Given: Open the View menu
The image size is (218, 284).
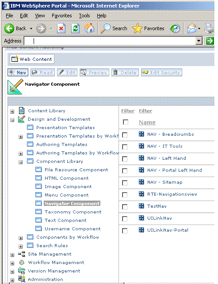Looking at the screenshot, I should click(x=40, y=16).
